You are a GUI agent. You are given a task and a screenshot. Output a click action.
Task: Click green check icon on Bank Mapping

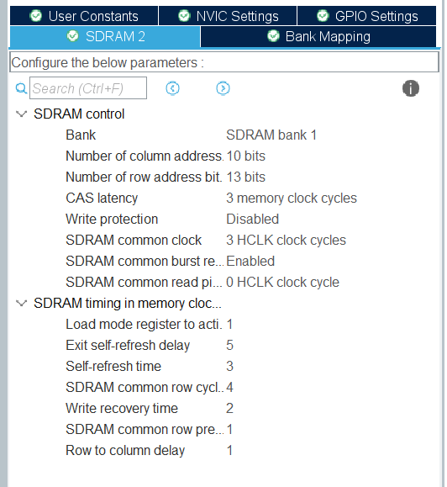[x=273, y=36]
